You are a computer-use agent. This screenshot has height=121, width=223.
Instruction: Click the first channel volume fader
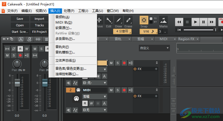17,83
